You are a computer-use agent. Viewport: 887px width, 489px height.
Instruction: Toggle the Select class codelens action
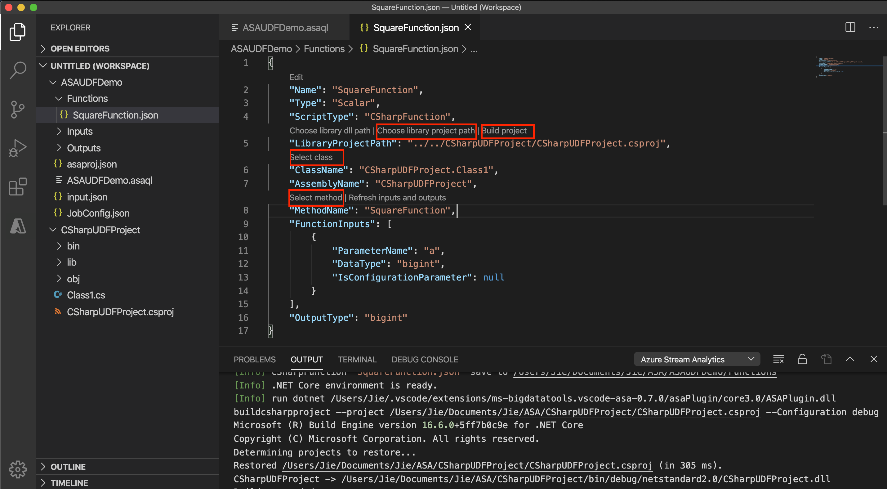click(310, 157)
